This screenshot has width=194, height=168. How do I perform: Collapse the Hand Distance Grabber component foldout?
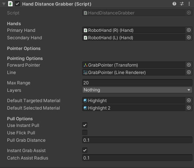click(x=4, y=4)
